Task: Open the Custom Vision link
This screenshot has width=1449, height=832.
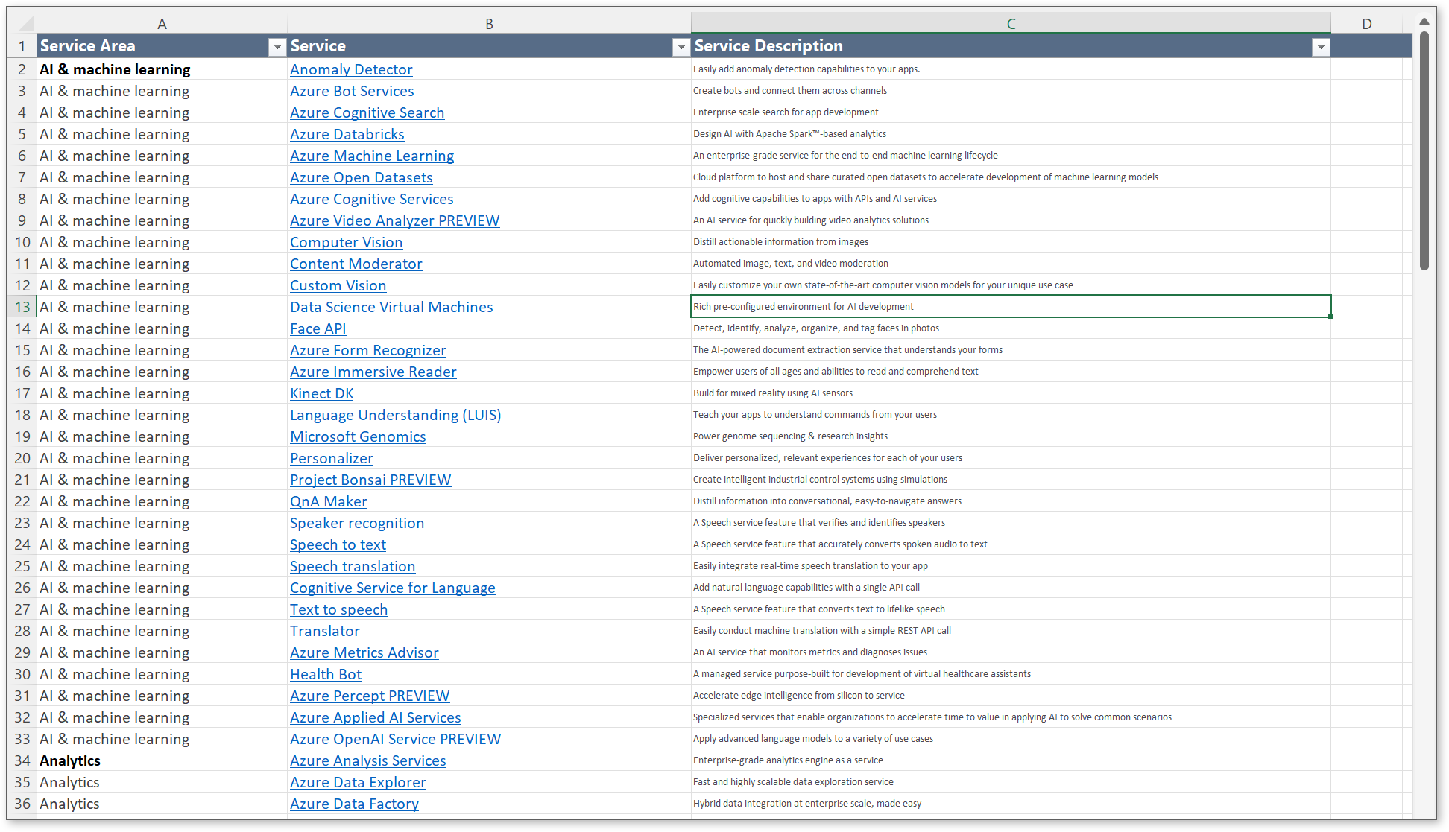Action: [338, 285]
